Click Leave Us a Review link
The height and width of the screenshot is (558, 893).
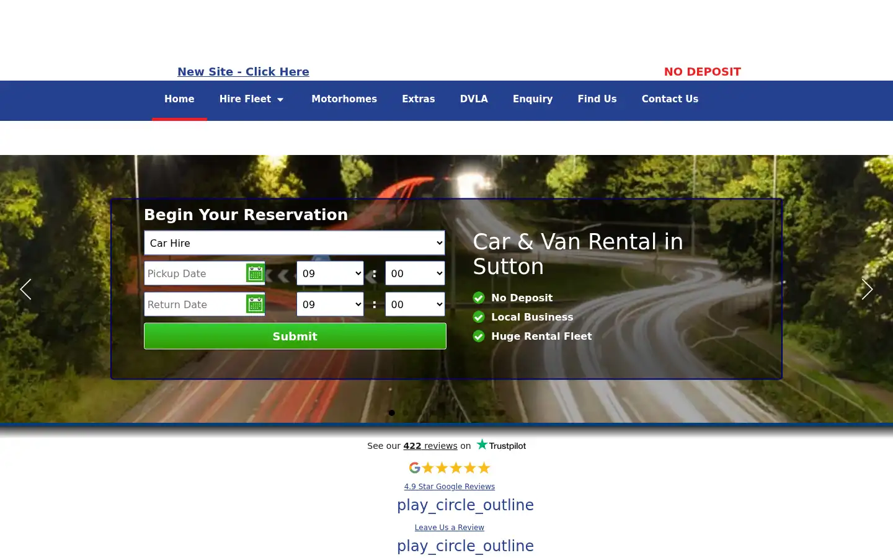pos(450,528)
